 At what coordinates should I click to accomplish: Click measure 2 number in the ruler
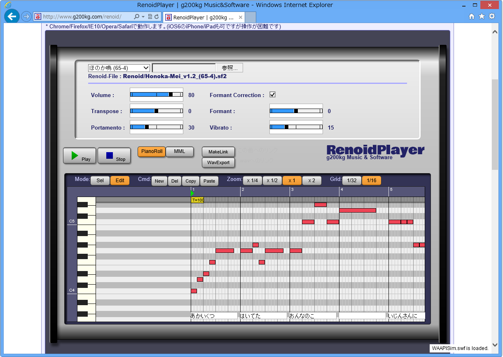pos(243,189)
